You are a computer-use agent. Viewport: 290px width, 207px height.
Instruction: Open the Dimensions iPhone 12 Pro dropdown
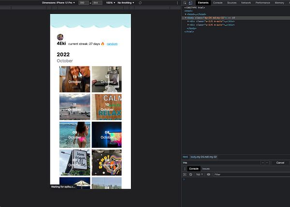[58, 3]
